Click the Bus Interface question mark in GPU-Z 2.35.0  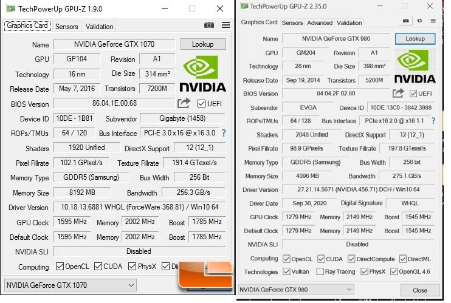tap(433, 121)
